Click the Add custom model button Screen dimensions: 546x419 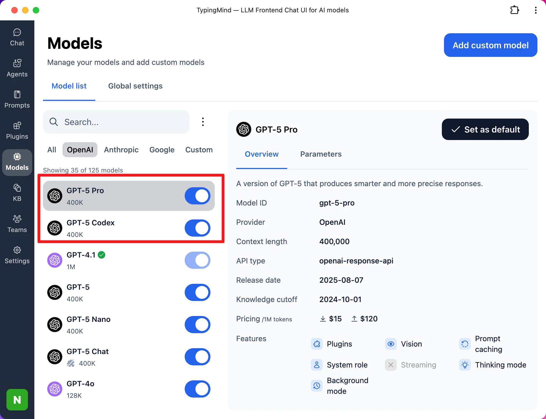(490, 45)
